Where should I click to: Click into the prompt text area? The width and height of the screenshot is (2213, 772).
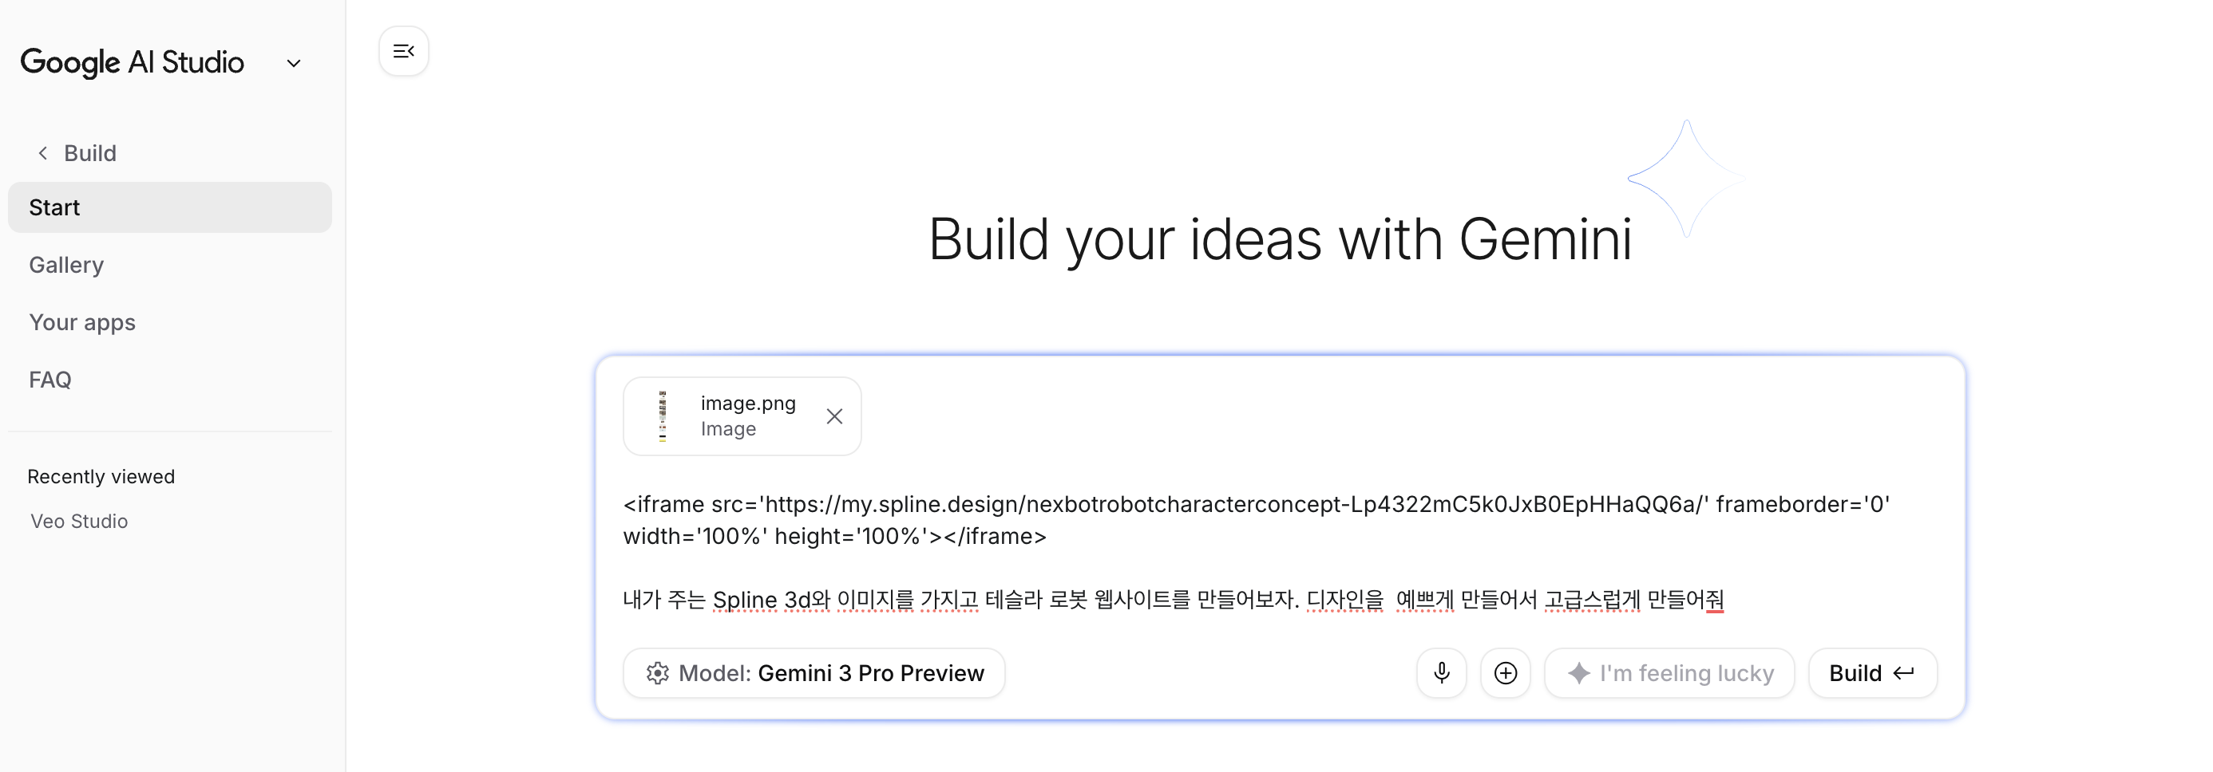click(1280, 551)
